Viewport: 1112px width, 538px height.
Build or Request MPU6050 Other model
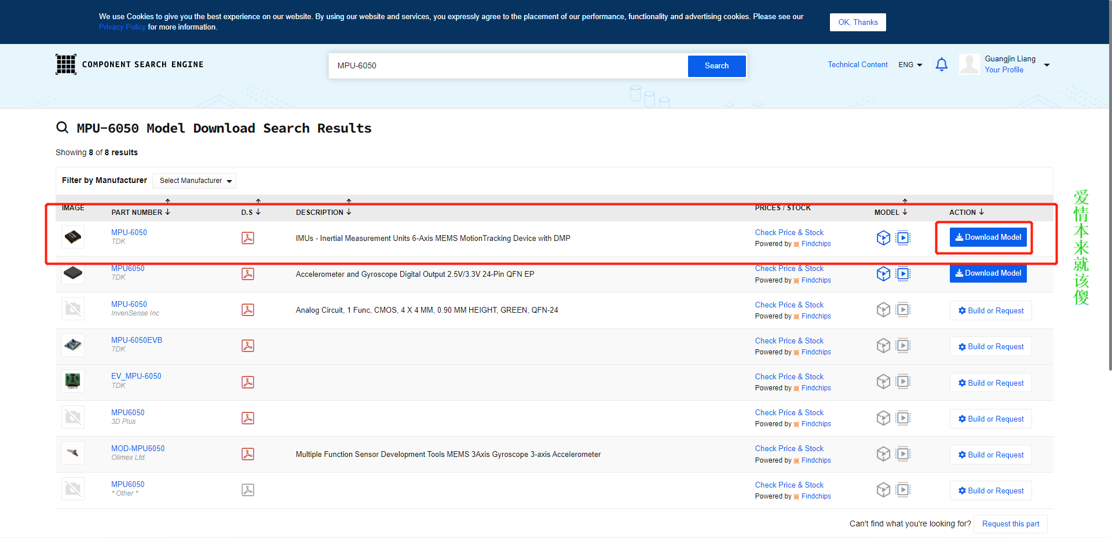[990, 491]
